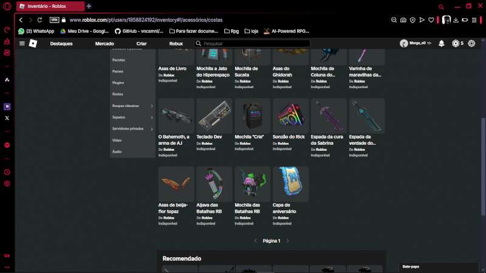Viewport: 486px width, 273px height.
Task: Select the Inventário - Roblox tab
Action: (x=50, y=6)
